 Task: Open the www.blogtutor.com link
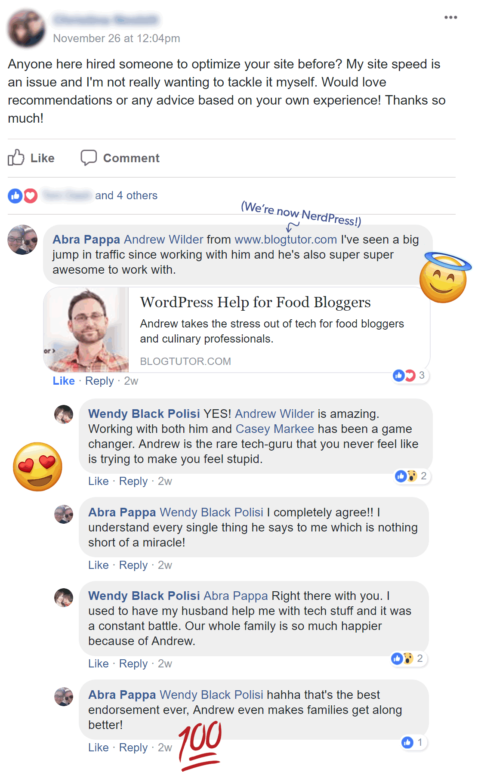[x=286, y=239]
